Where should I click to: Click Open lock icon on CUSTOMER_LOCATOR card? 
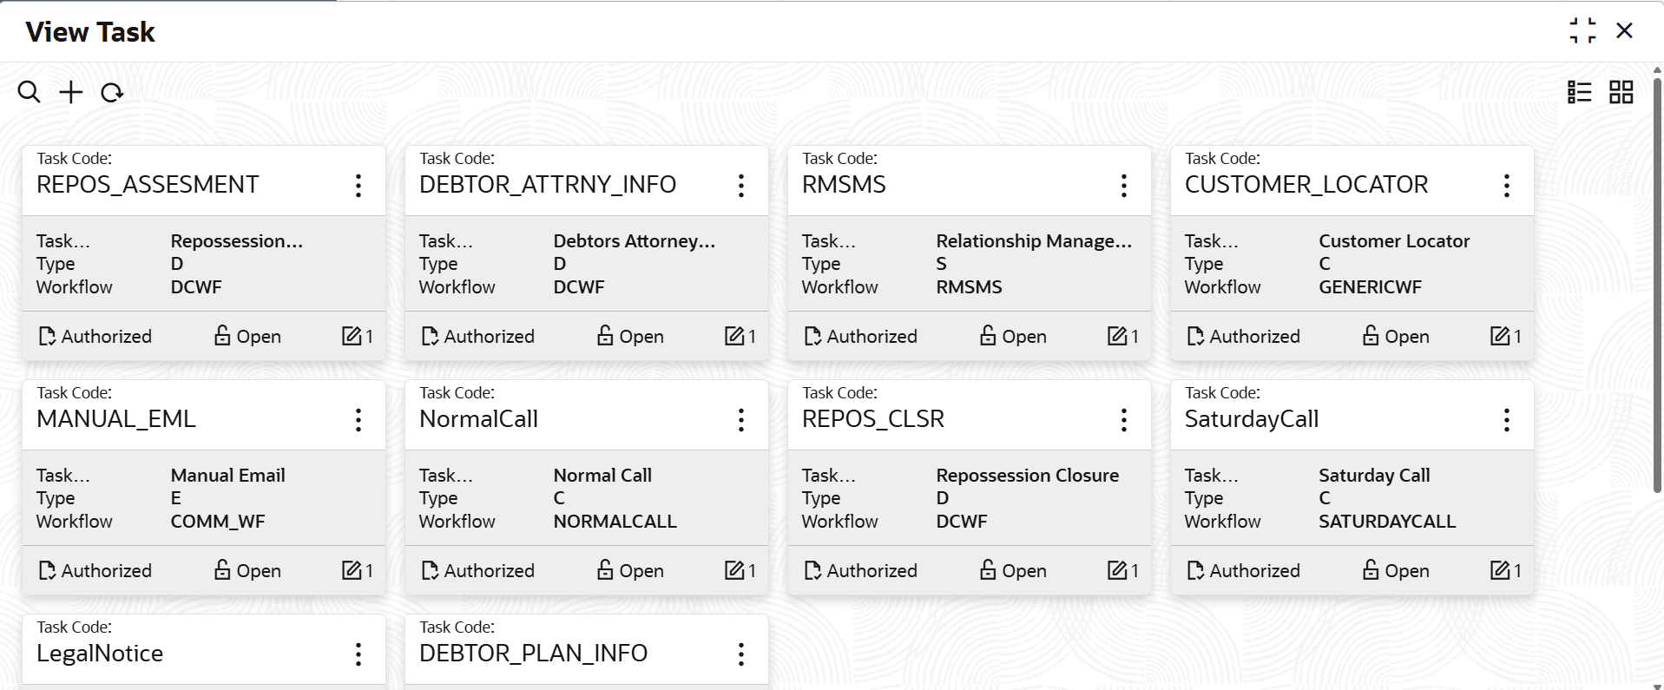click(1371, 335)
